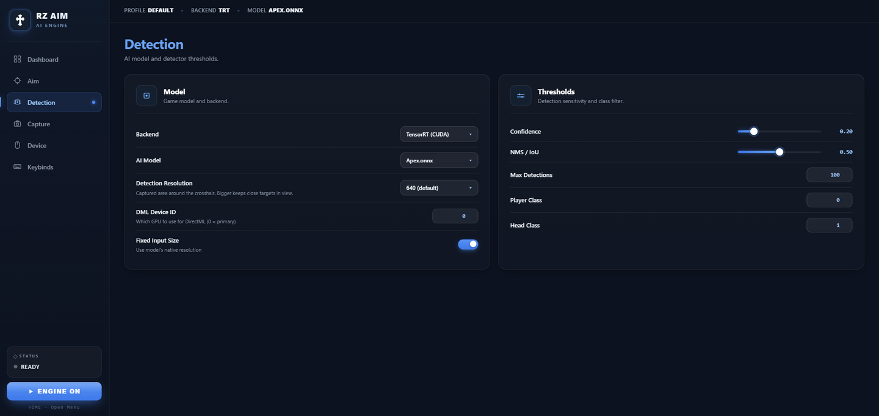Image resolution: width=879 pixels, height=416 pixels.
Task: Focus the Max Detections value field
Action: click(x=830, y=175)
